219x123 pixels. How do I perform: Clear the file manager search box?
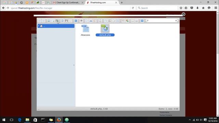click(176, 20)
